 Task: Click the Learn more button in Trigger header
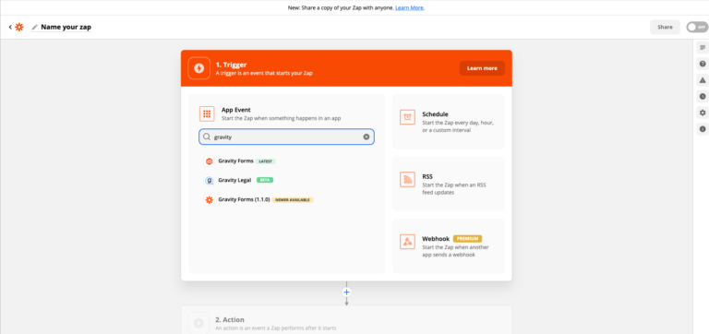click(x=482, y=68)
